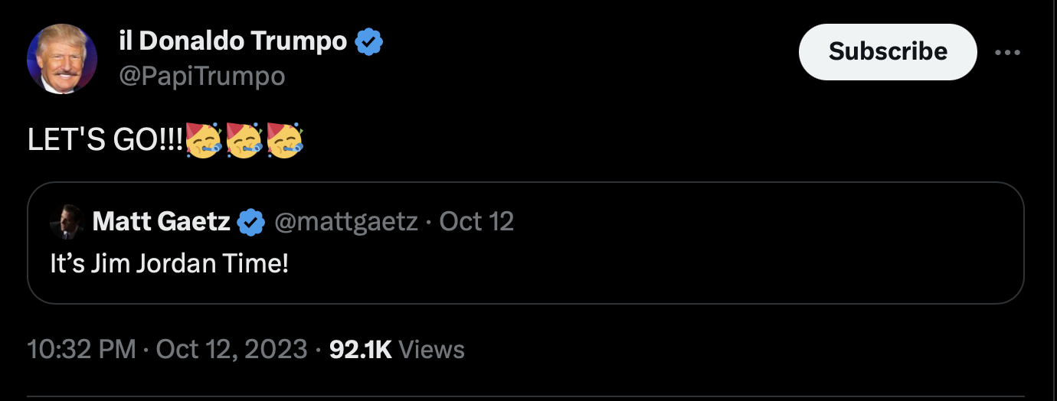Subscribe to il Donaldo Trumpo
This screenshot has height=401, width=1057.
[888, 52]
